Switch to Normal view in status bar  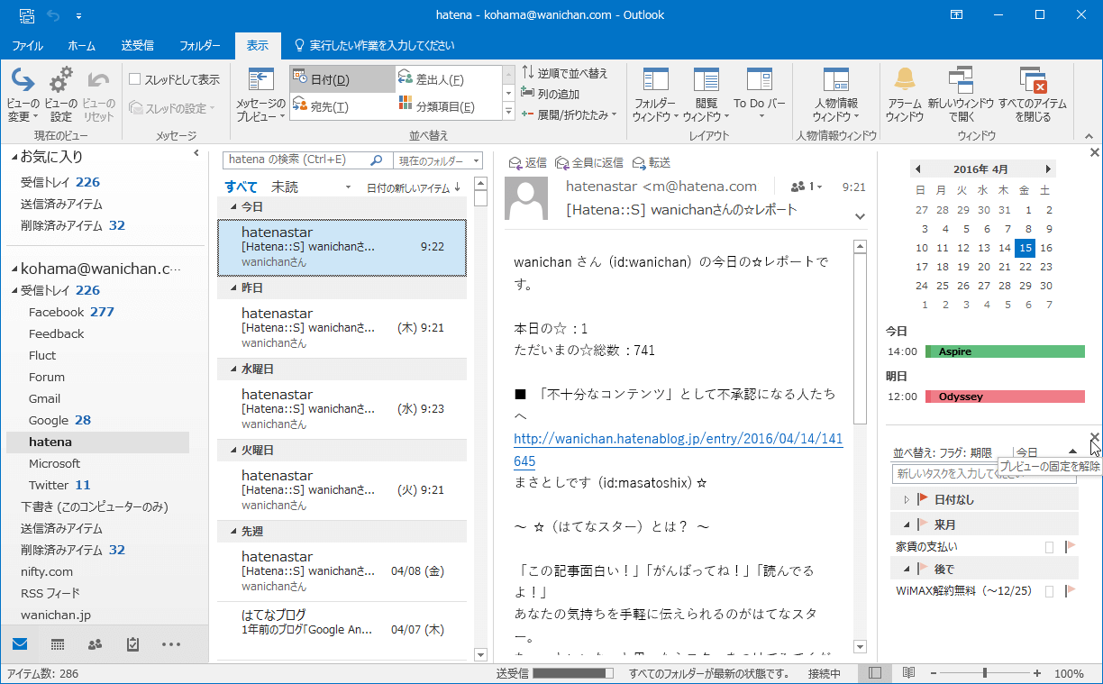click(875, 673)
